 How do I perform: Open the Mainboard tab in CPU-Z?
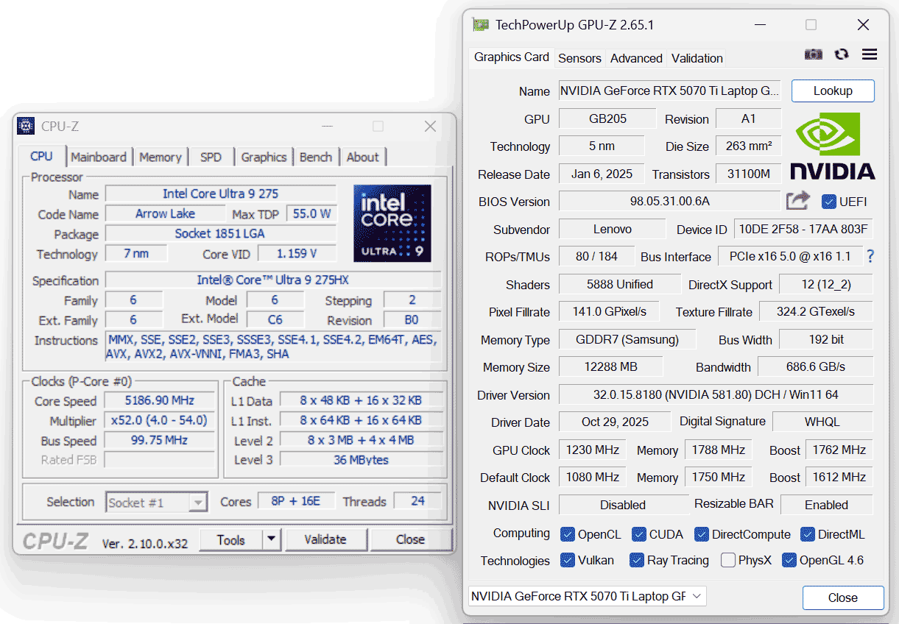click(99, 157)
